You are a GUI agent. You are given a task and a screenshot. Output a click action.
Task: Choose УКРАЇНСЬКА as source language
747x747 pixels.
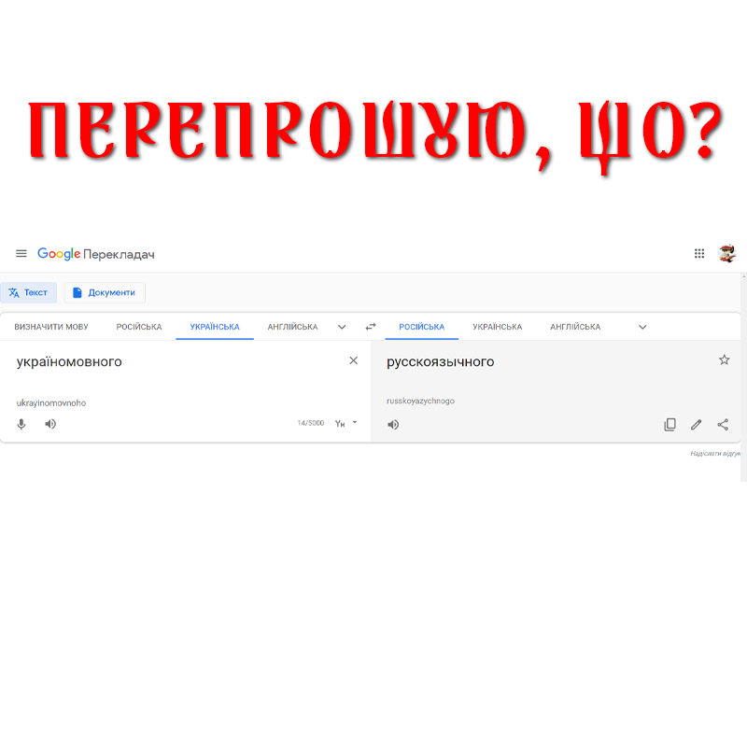[x=215, y=327]
